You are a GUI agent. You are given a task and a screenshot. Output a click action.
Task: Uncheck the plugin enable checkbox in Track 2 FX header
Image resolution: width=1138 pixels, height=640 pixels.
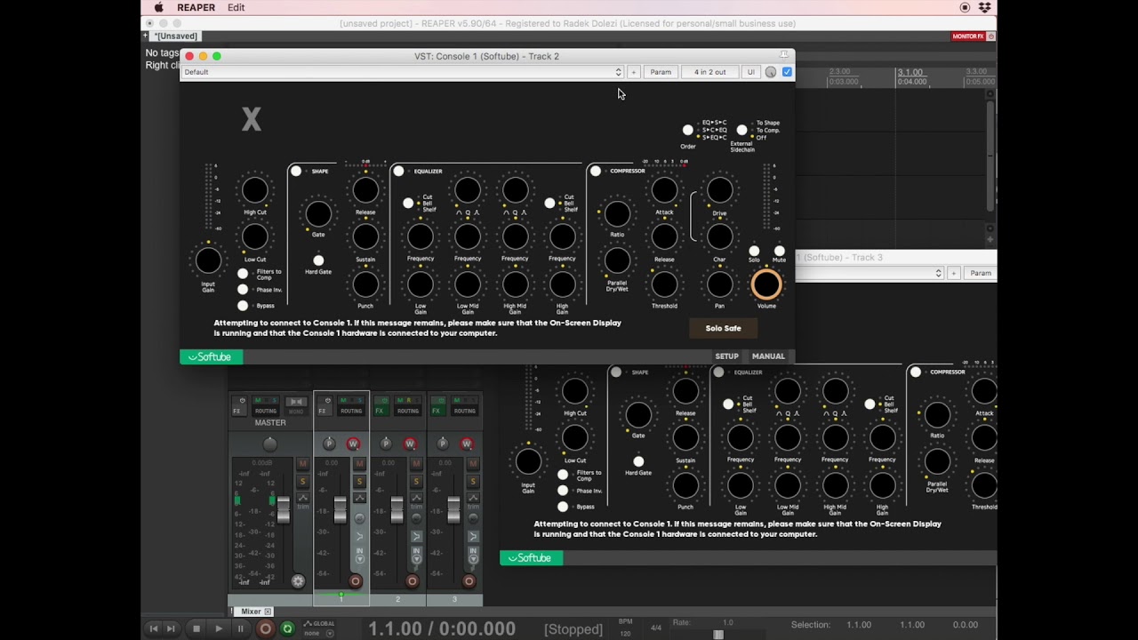[787, 72]
